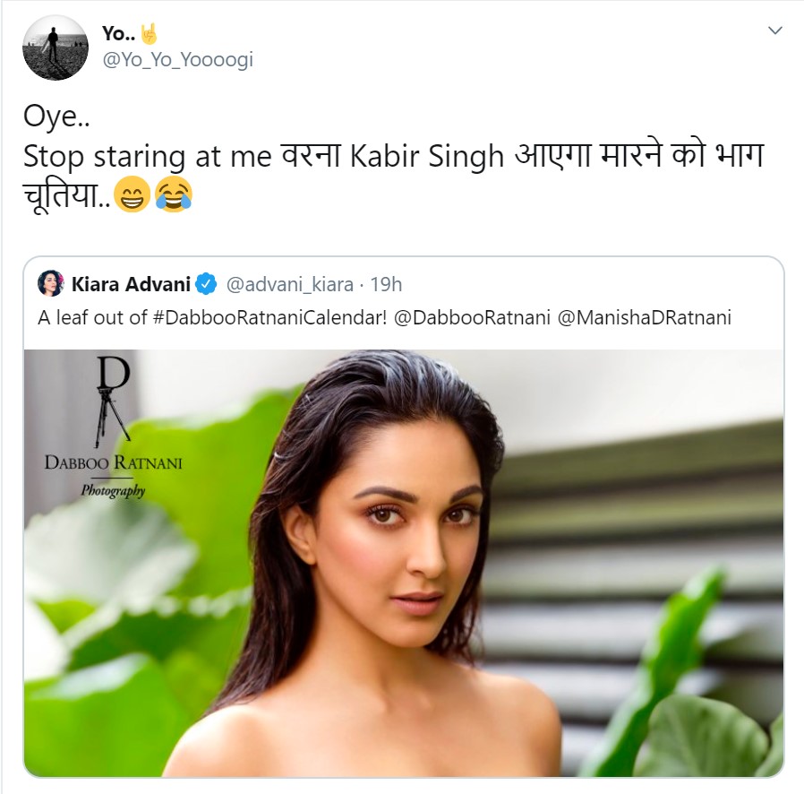Click the tears of joy emoji

click(x=174, y=195)
